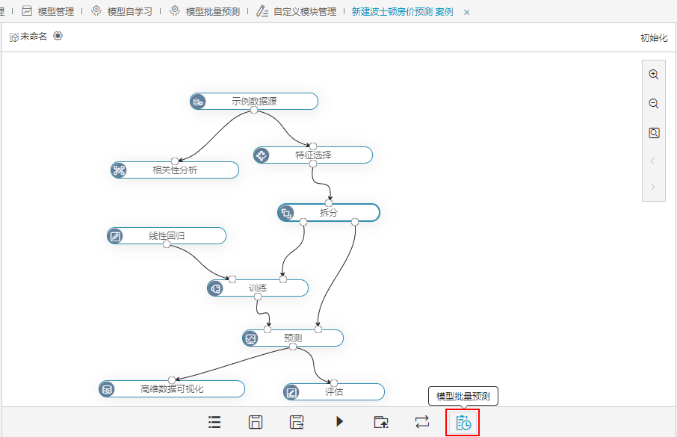Image resolution: width=677 pixels, height=437 pixels.
Task: Select the 预测 node
Action: [x=293, y=338]
